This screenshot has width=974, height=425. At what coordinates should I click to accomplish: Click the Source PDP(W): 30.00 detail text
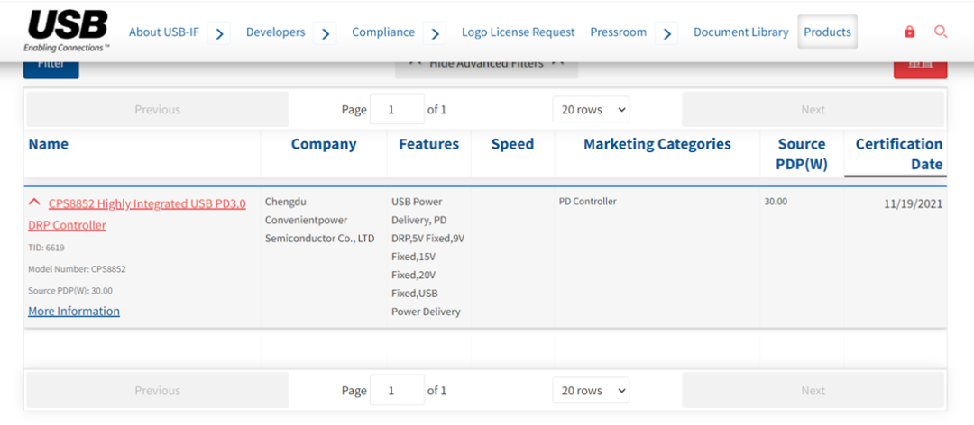point(70,290)
